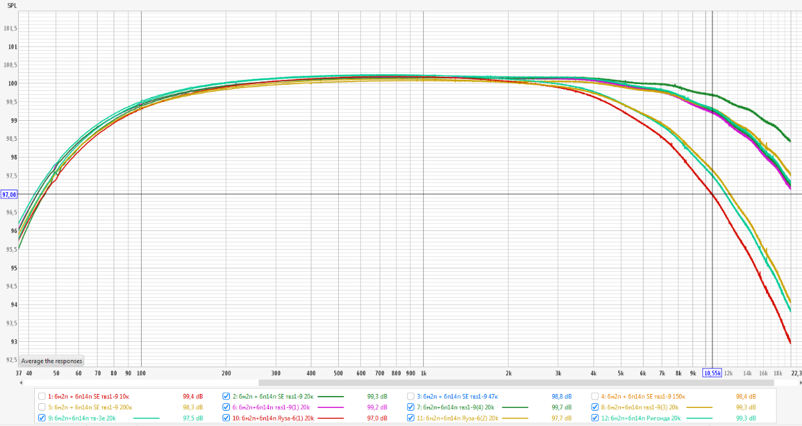Uncheck trace 2 SE tvz1-9 20k

pyautogui.click(x=226, y=395)
